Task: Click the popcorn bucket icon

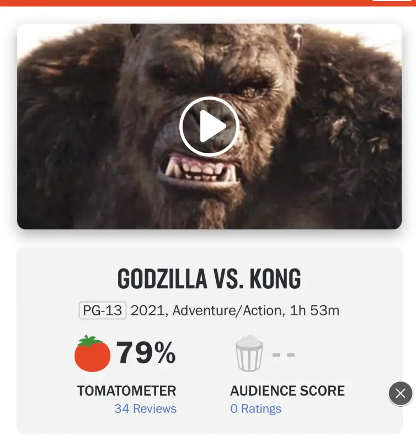Action: pos(249,353)
